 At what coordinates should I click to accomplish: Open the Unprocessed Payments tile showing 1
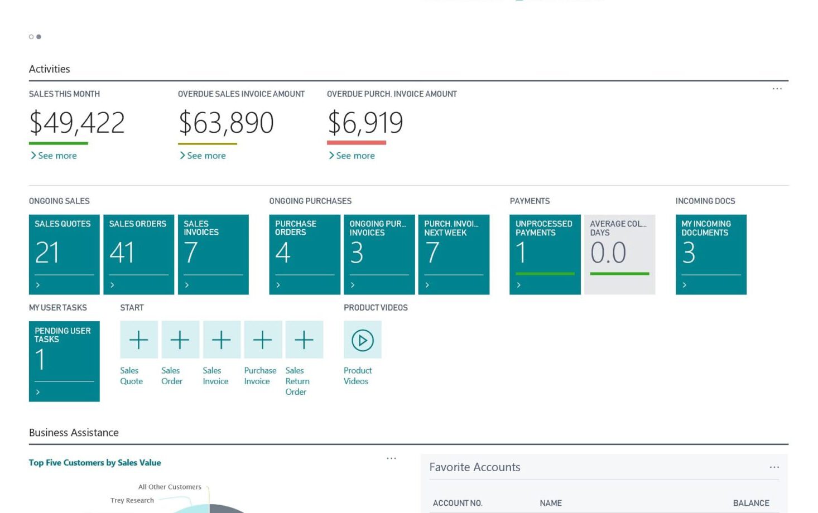(545, 254)
